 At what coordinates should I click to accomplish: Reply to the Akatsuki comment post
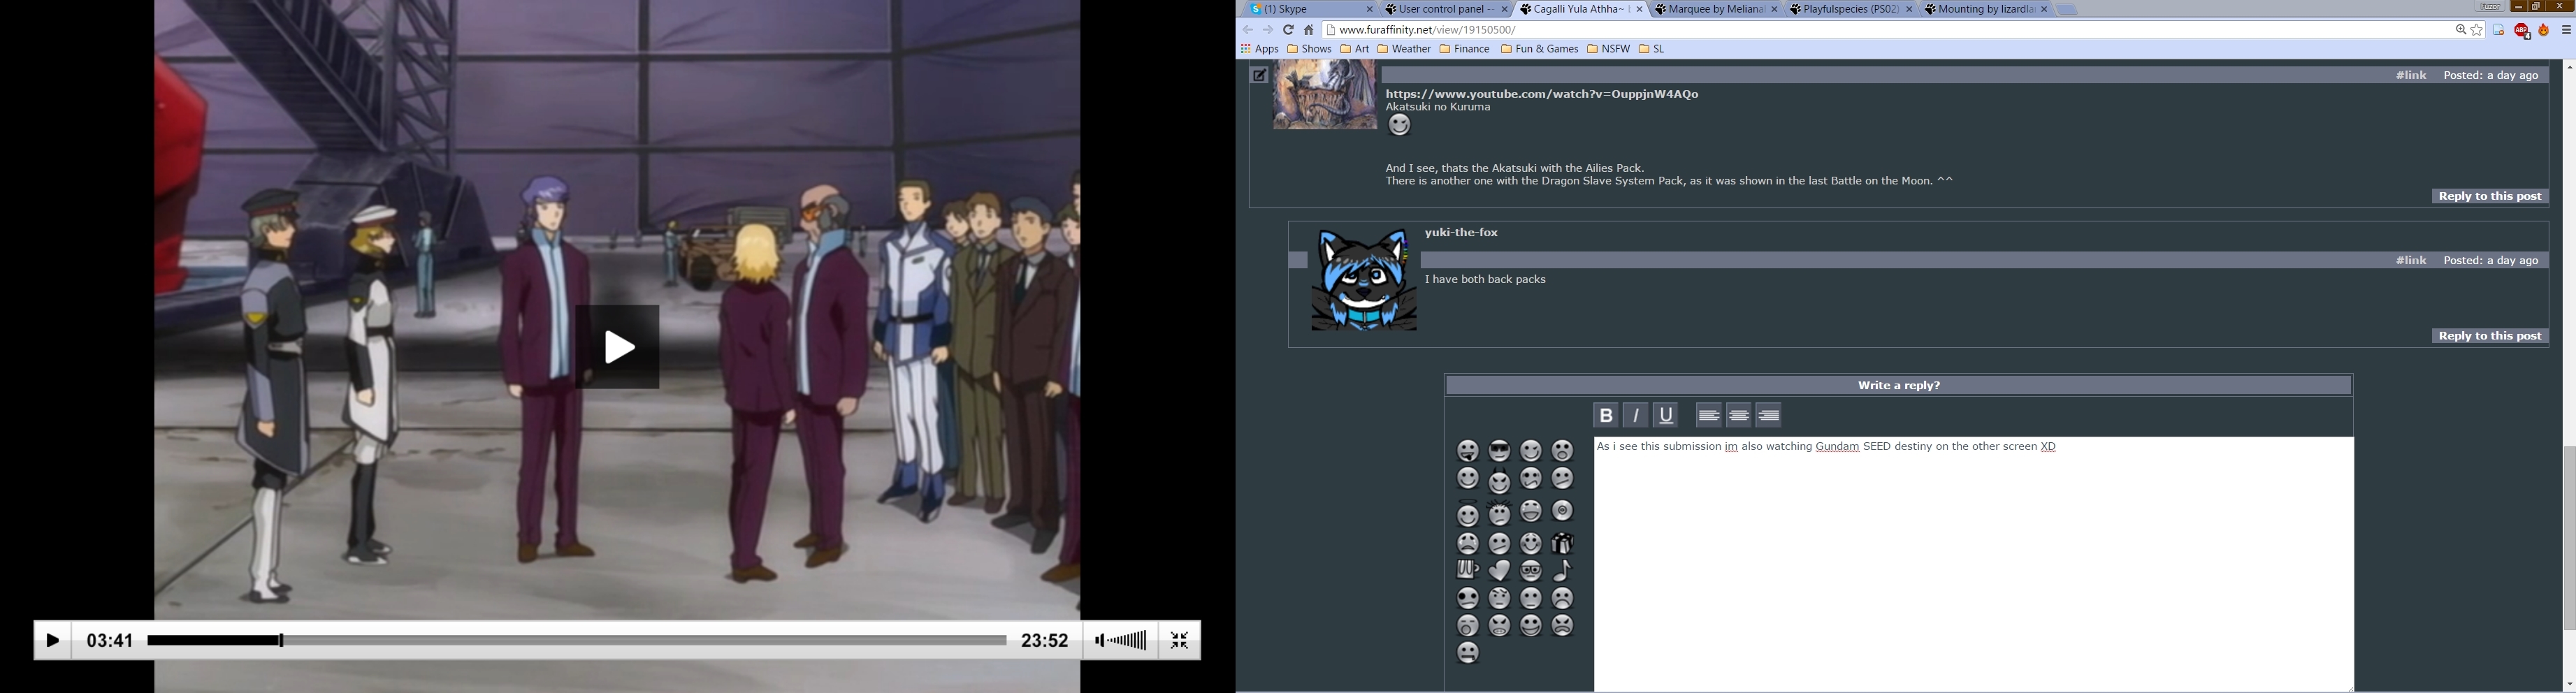pyautogui.click(x=2490, y=197)
